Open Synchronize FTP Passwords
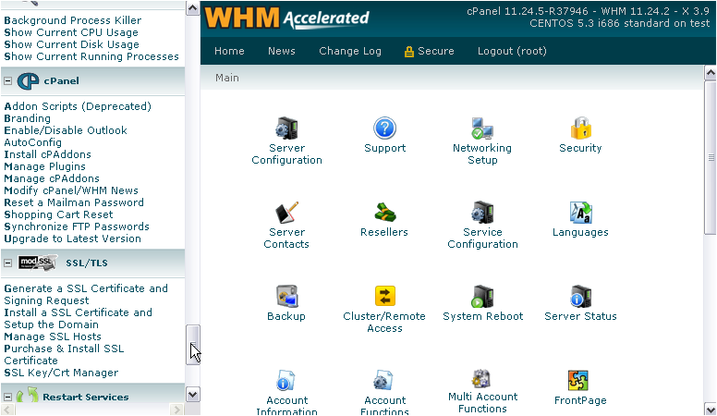 [x=77, y=226]
